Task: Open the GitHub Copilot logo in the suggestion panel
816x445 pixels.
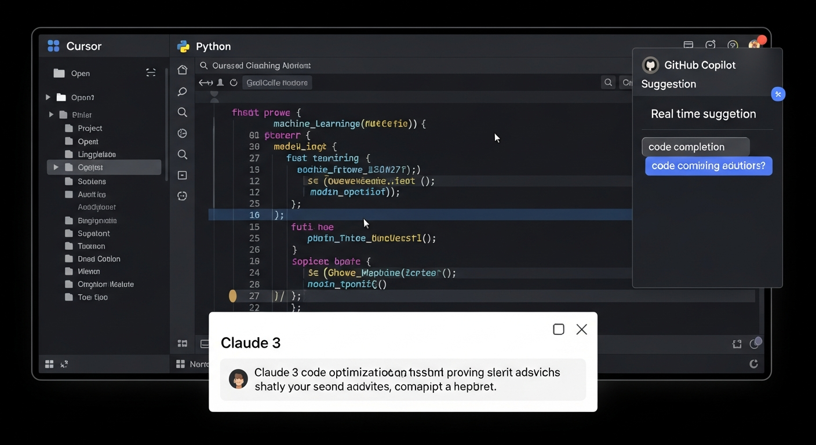Action: pyautogui.click(x=650, y=65)
